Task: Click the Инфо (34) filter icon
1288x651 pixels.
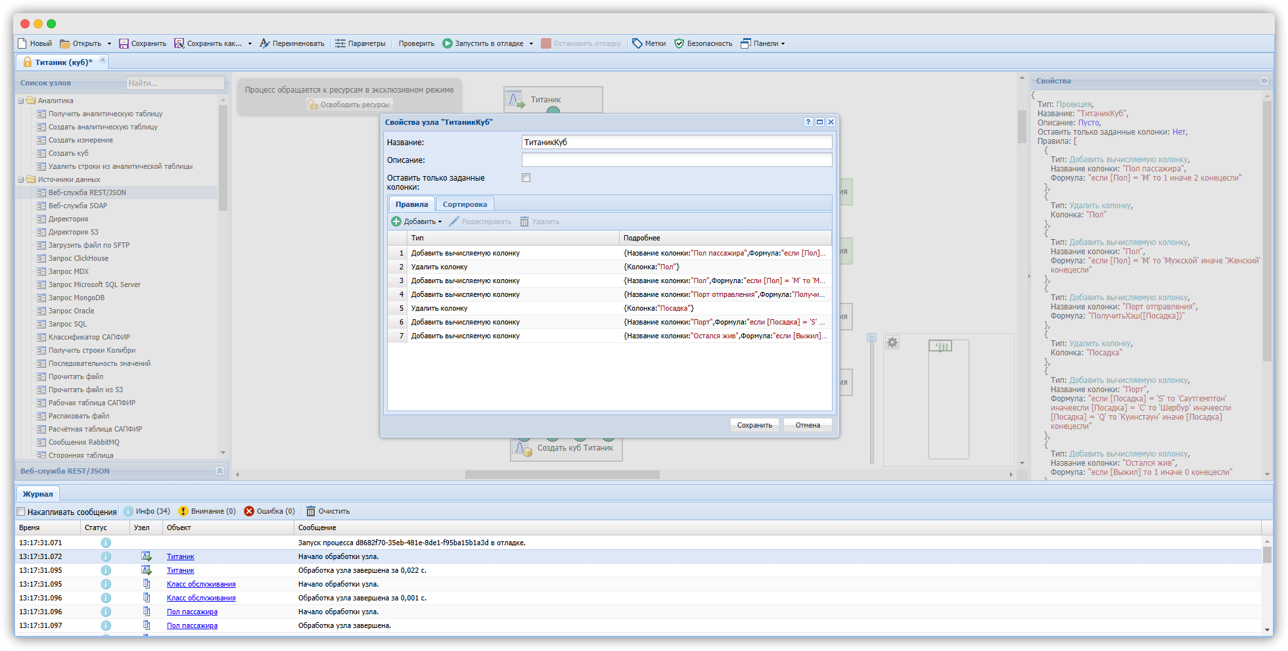Action: coord(129,511)
